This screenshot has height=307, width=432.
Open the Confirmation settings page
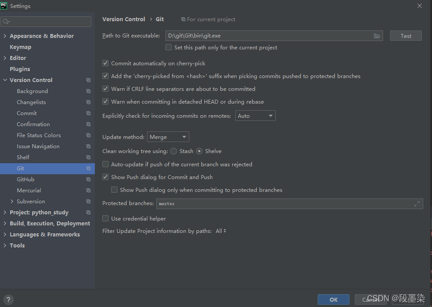[34, 124]
